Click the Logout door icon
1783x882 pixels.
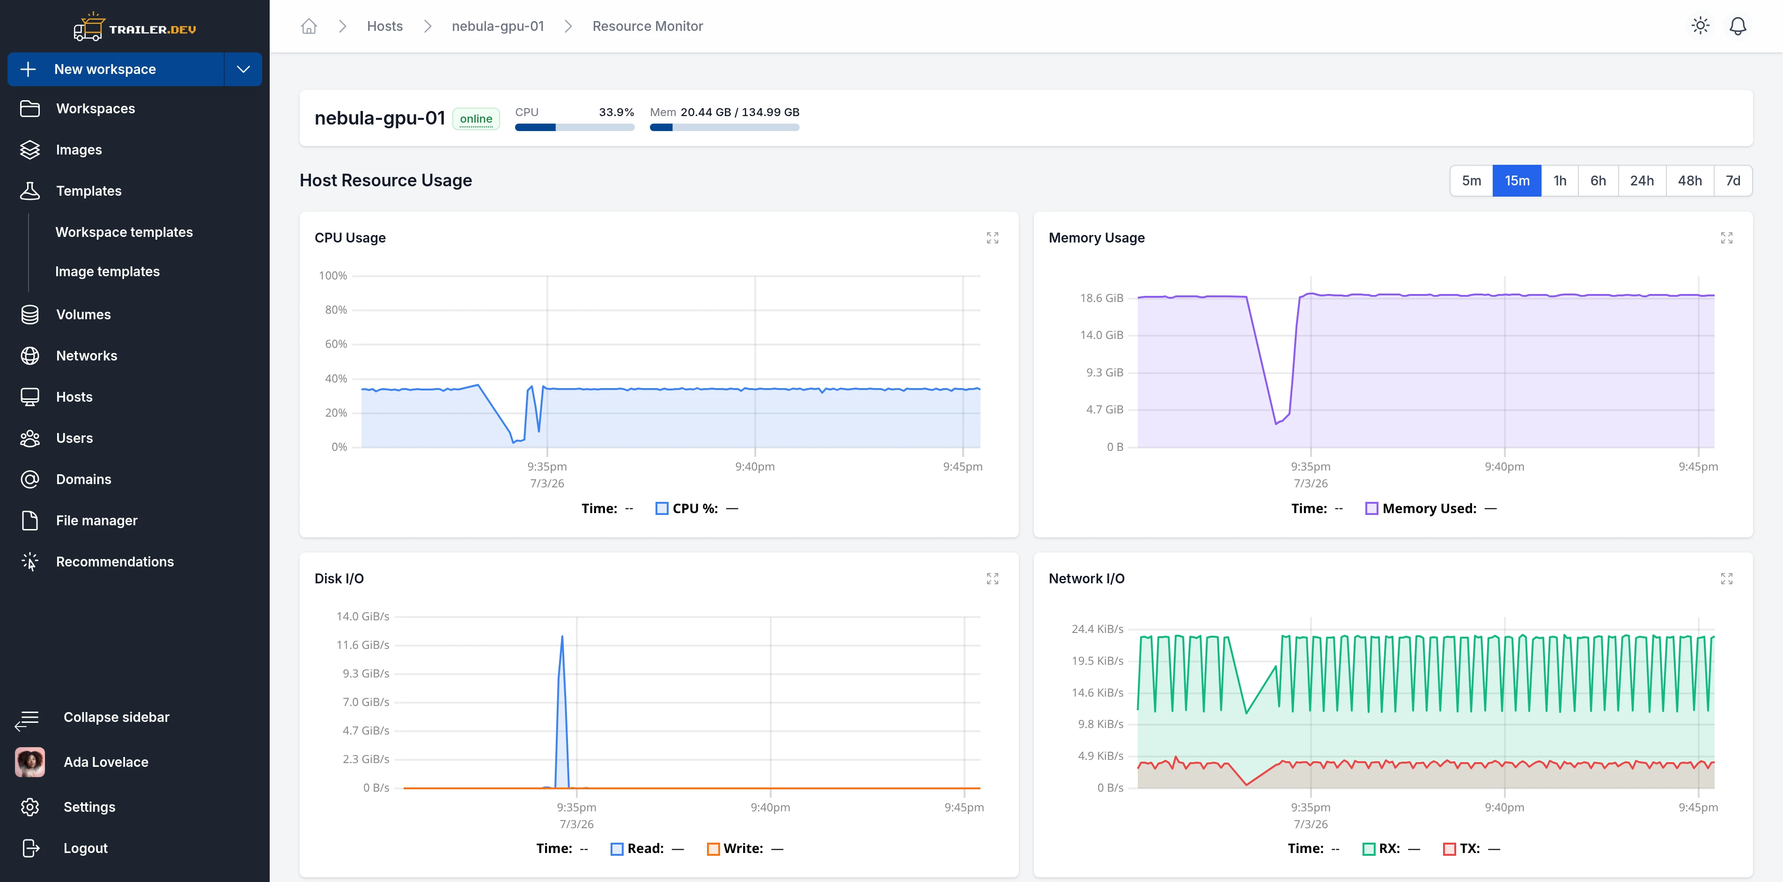(x=30, y=848)
